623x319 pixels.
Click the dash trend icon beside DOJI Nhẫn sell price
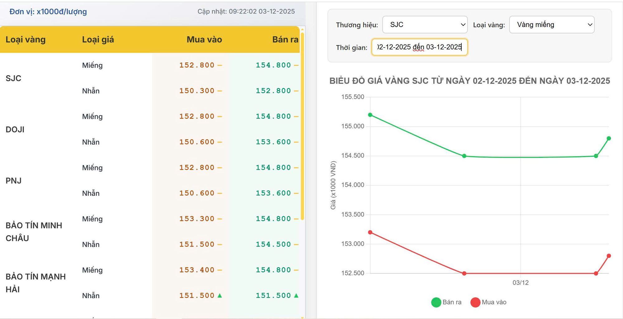pyautogui.click(x=296, y=142)
